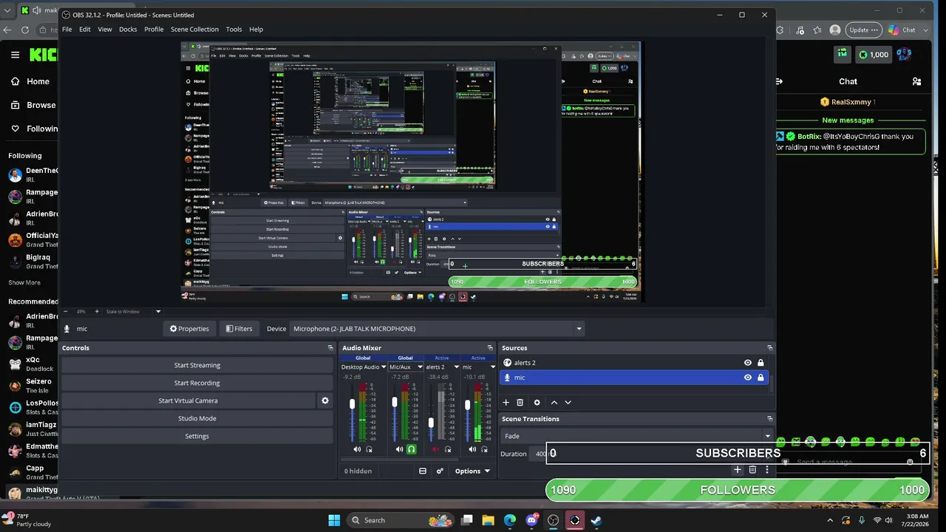Viewport: 946px width, 532px height.
Task: Open the Scene Collection menu
Action: pos(194,30)
